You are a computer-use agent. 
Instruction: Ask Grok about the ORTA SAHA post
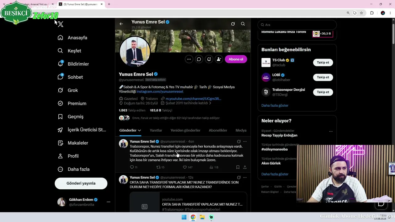(x=239, y=178)
